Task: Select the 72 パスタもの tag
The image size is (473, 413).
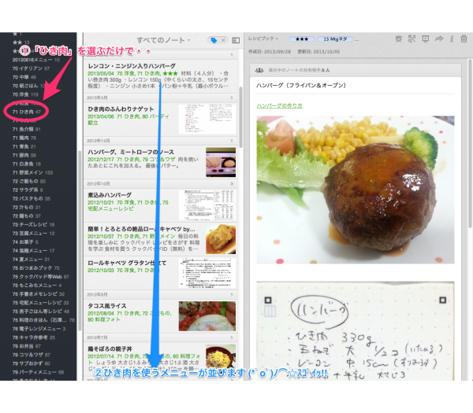Action: coord(32,199)
